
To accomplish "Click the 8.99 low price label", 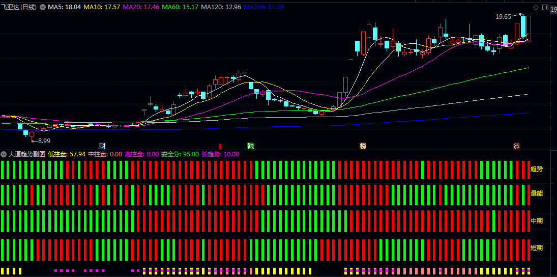I will [44, 141].
